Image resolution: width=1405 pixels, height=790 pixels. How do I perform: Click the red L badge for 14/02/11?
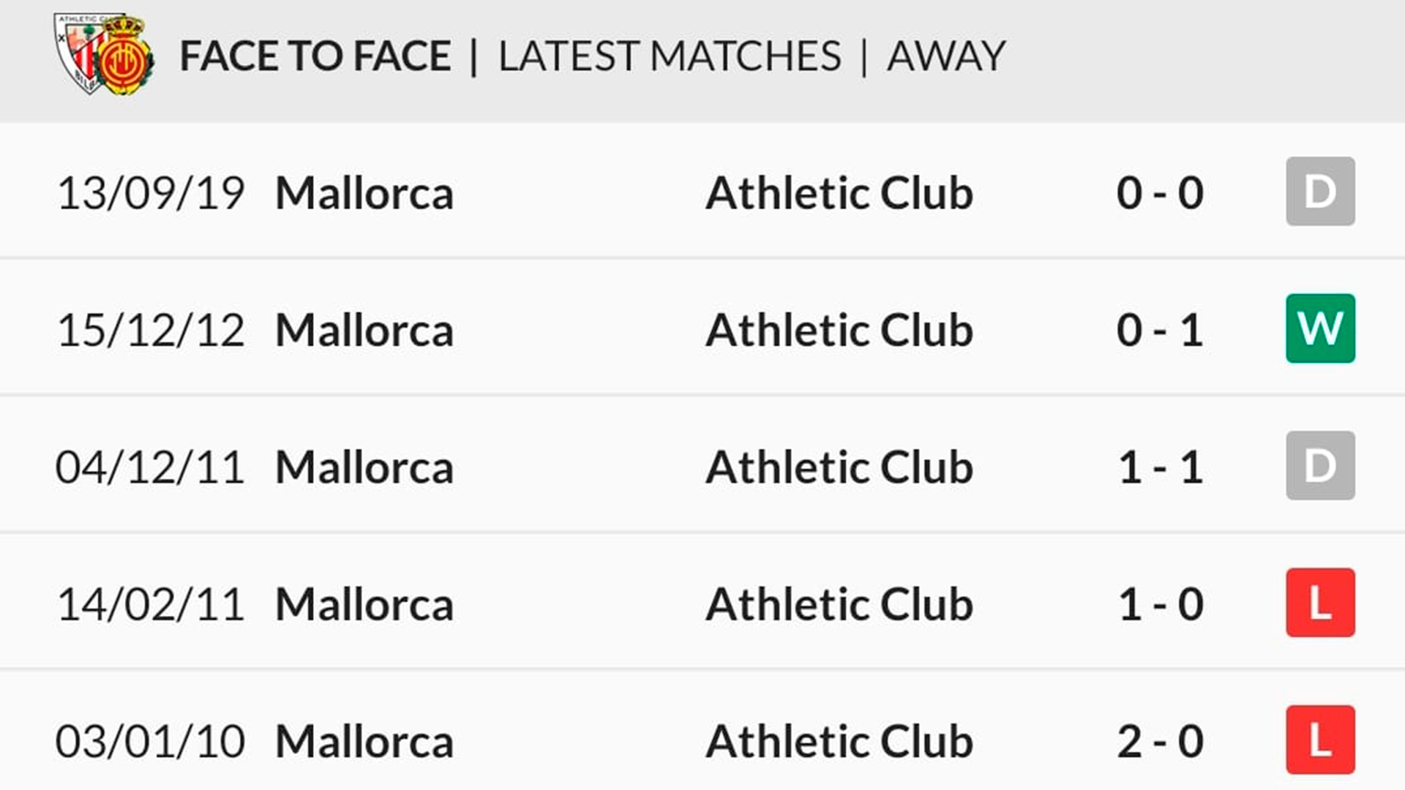[1320, 603]
